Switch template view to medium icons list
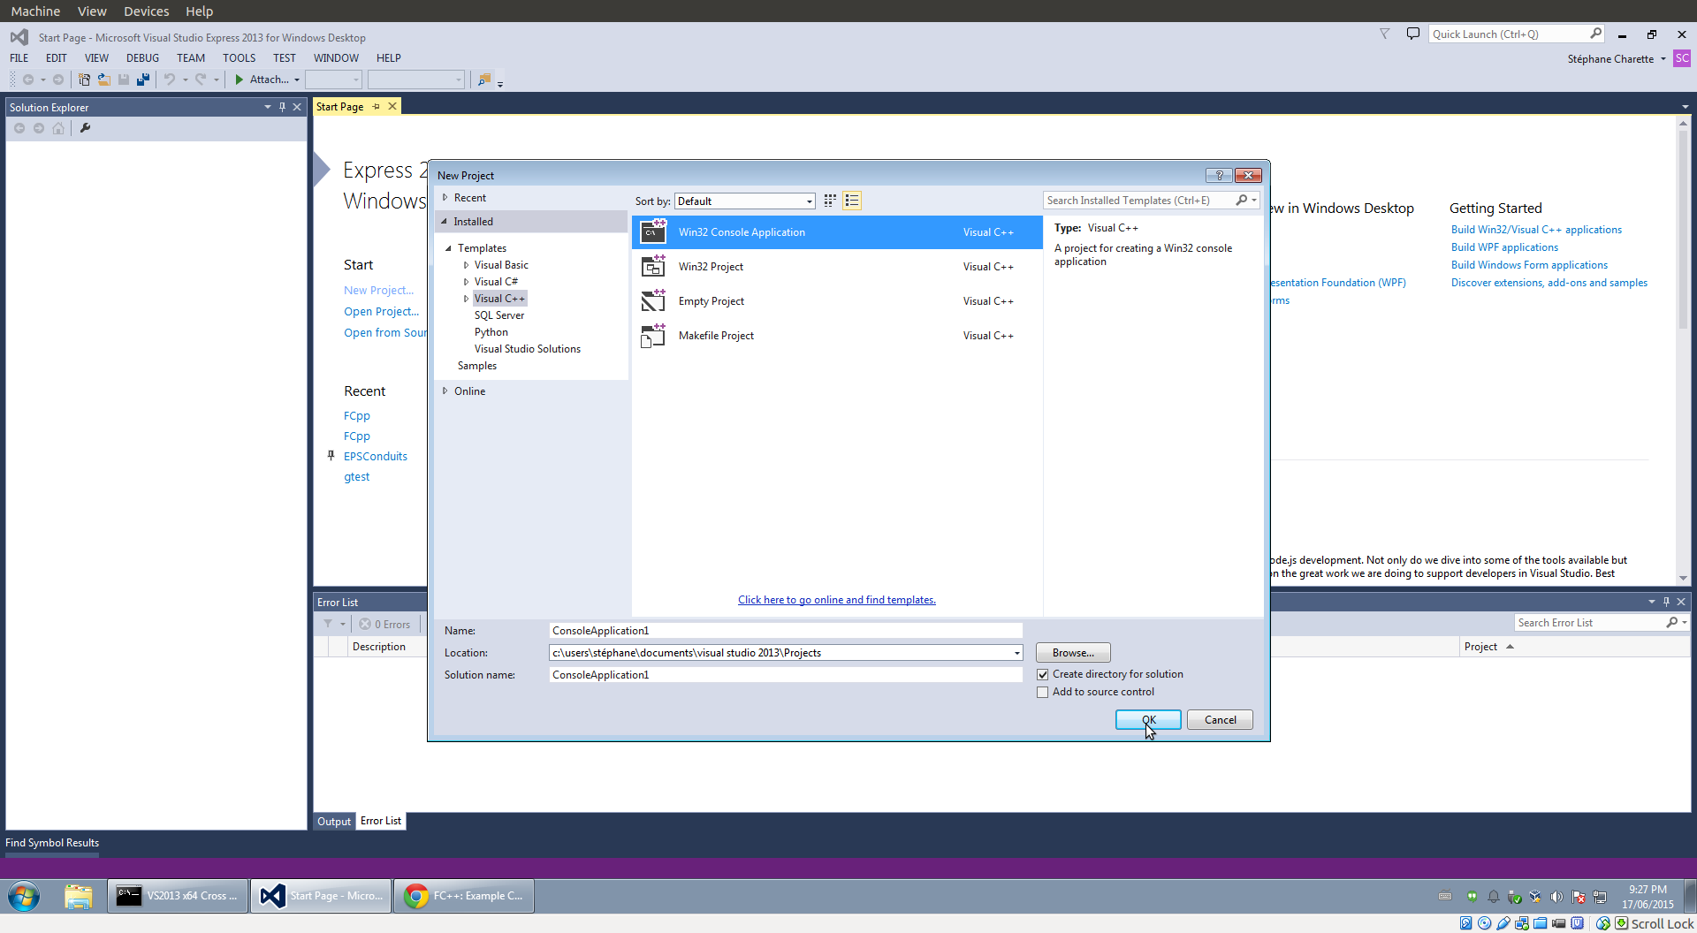Image resolution: width=1697 pixels, height=933 pixels. (x=852, y=201)
